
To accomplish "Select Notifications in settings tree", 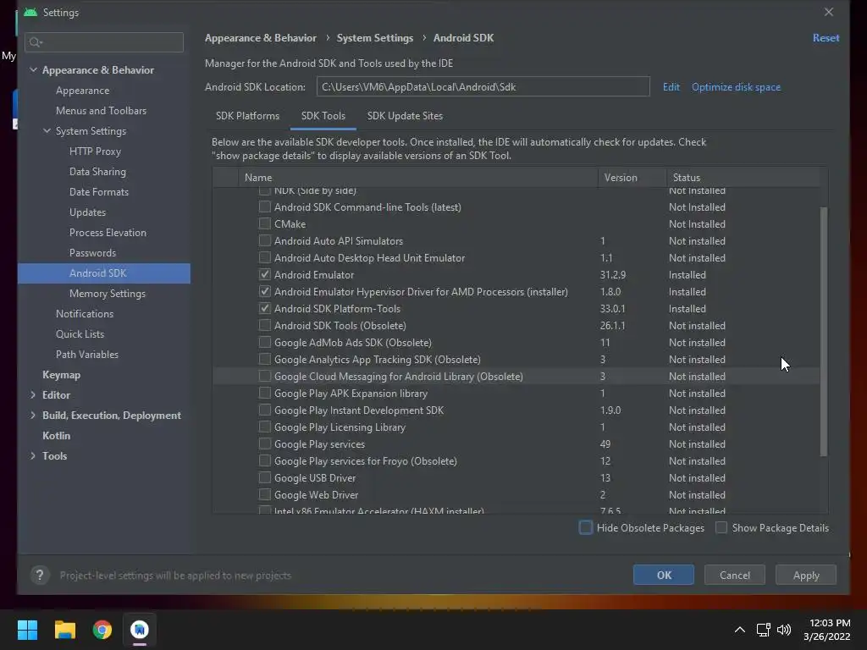I will coord(84,313).
